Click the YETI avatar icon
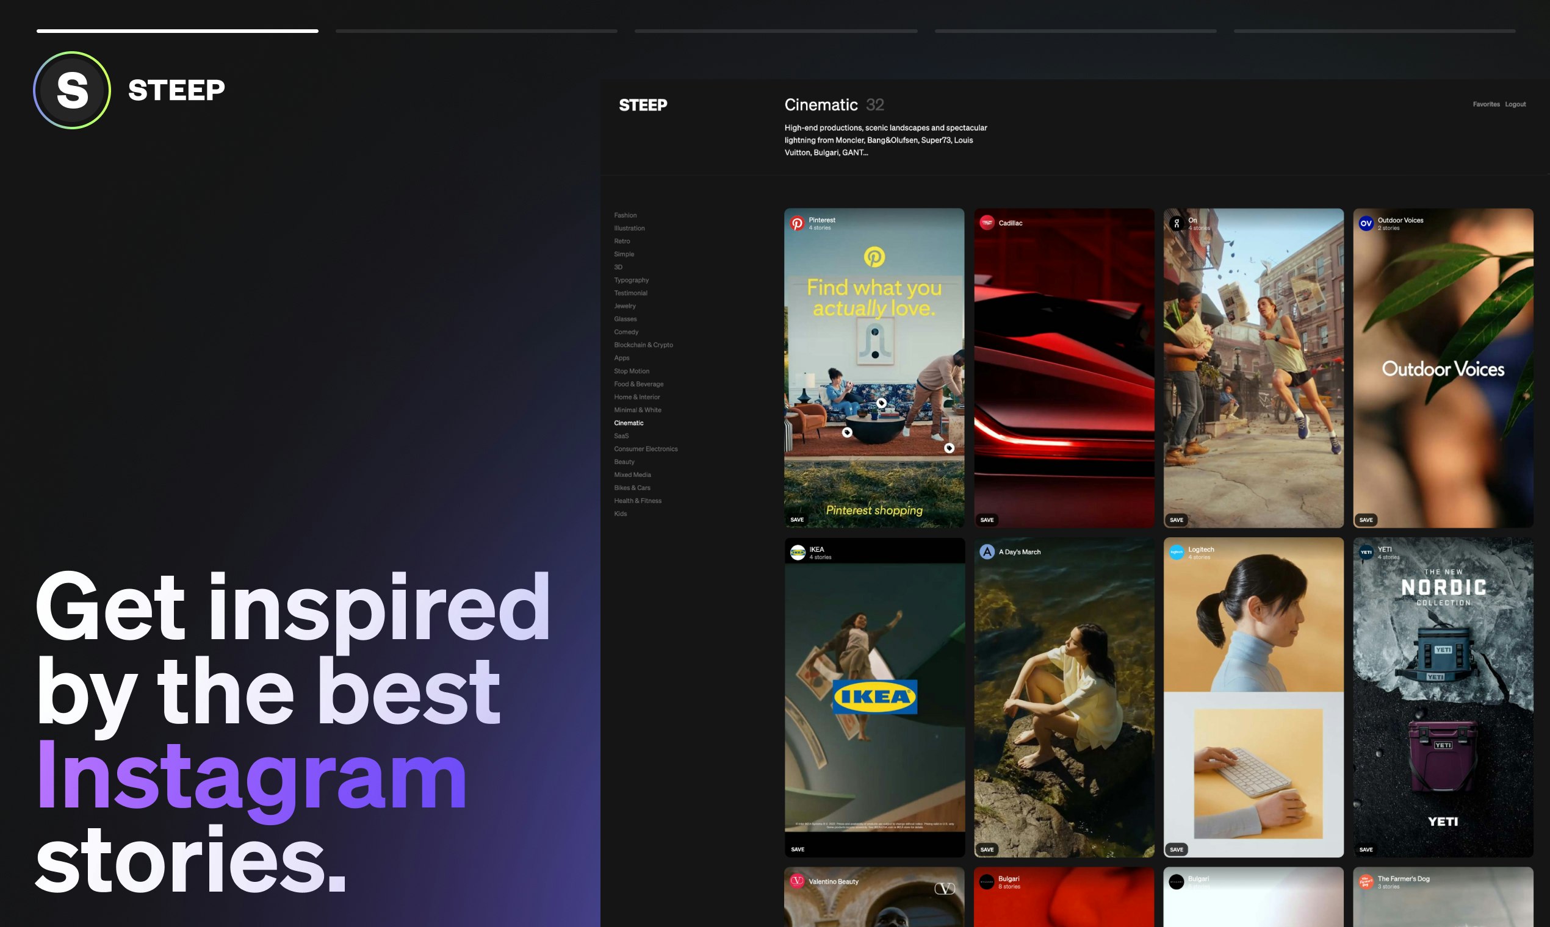This screenshot has height=927, width=1550. pyautogui.click(x=1366, y=552)
